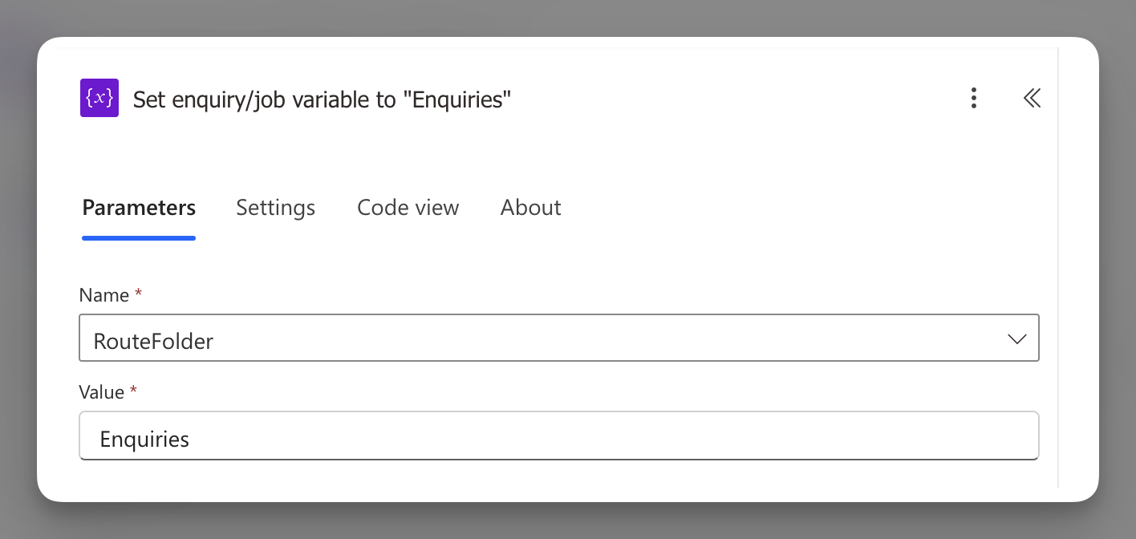
Task: Switch to the Parameters tab
Action: pyautogui.click(x=139, y=208)
